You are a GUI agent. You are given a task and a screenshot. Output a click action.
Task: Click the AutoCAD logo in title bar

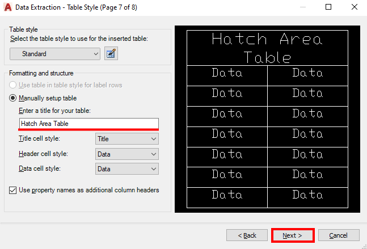tap(8, 7)
